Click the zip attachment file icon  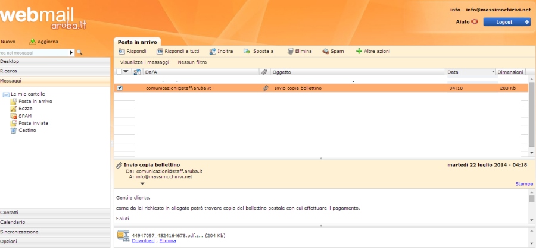coord(123,235)
